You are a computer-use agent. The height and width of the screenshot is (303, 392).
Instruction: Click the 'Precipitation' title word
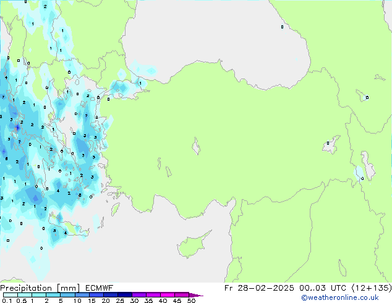26,288
